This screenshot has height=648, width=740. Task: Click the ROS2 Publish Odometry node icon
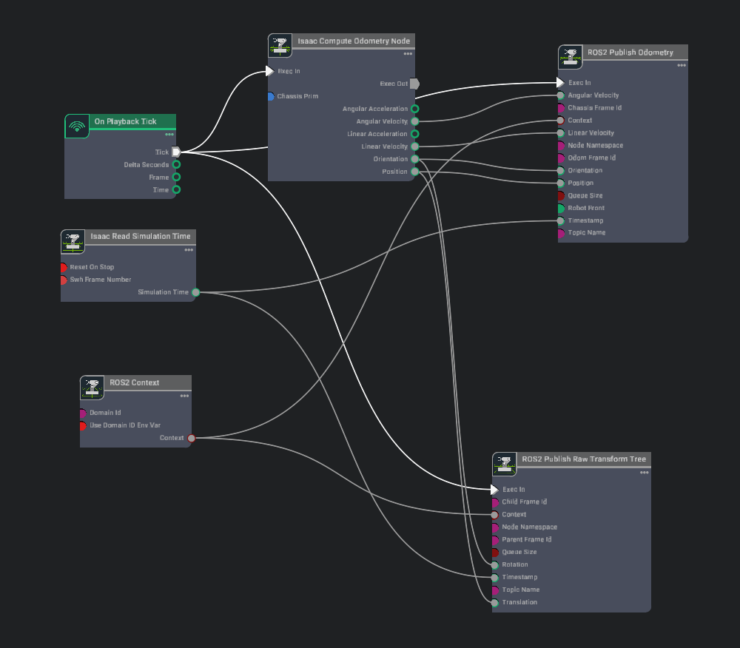(x=570, y=57)
